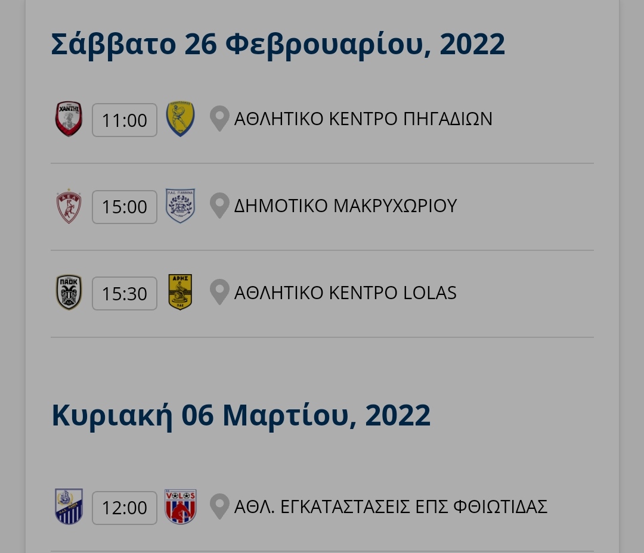Open the ΑΘΛΗΤΙΚΟ ΚΕΝΤΡΟ ΠΗΓΑΔΙΩΝ venue text
Image resolution: width=644 pixels, height=553 pixels.
(x=363, y=119)
